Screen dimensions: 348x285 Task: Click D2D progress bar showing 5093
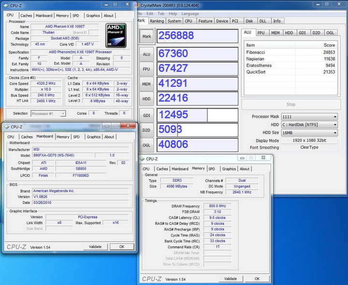(x=198, y=130)
